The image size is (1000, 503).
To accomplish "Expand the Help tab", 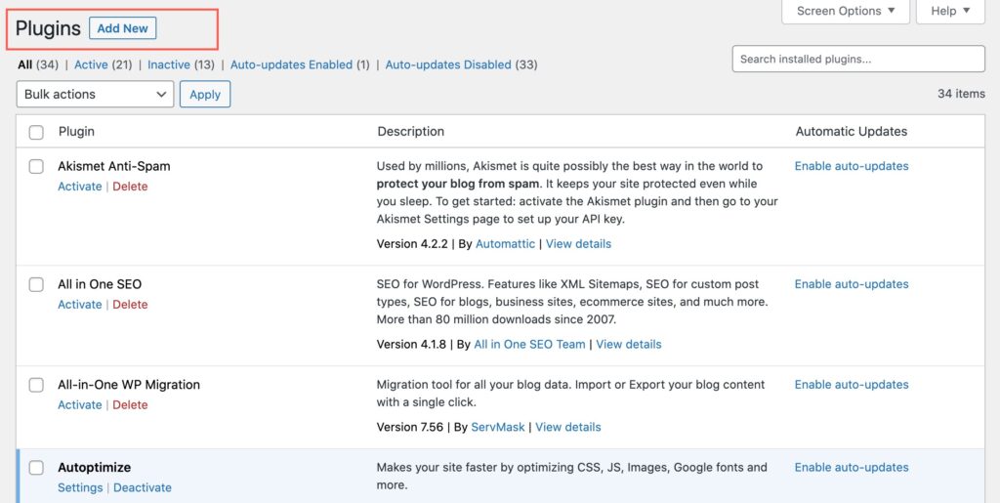I will click(x=950, y=11).
